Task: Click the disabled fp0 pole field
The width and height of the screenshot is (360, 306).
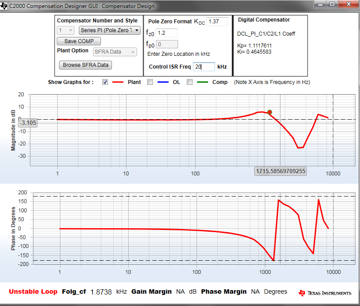Action: point(167,44)
